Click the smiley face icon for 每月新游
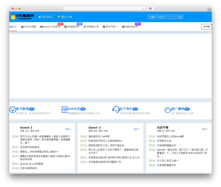The image size is (221, 187). pyautogui.click(x=13, y=110)
